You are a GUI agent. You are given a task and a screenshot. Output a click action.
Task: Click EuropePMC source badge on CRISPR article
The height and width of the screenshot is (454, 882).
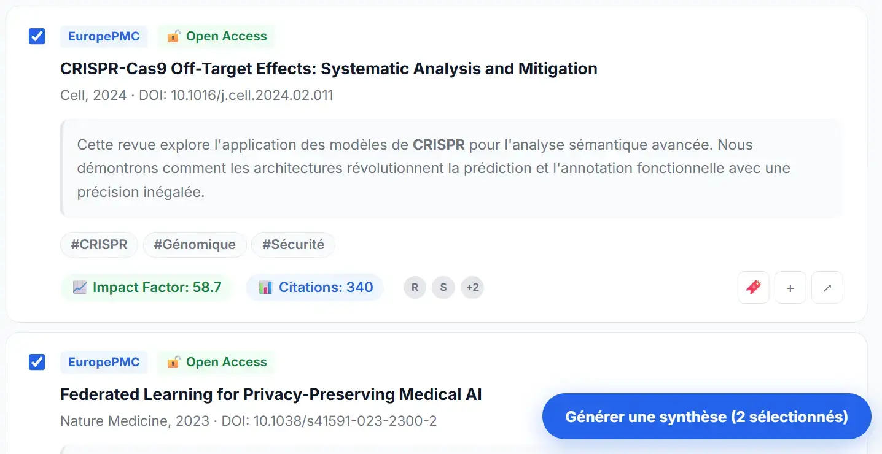(x=104, y=37)
